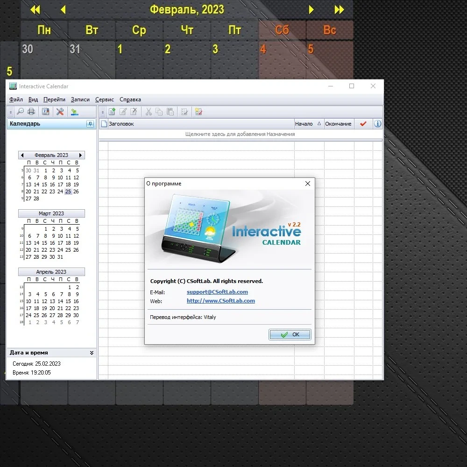
Task: Open the Записи menu
Action: coord(80,99)
